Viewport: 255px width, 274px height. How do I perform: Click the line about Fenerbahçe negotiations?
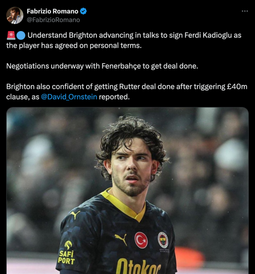tap(102, 66)
